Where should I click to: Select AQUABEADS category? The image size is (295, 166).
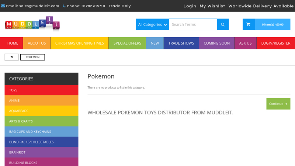click(41, 111)
